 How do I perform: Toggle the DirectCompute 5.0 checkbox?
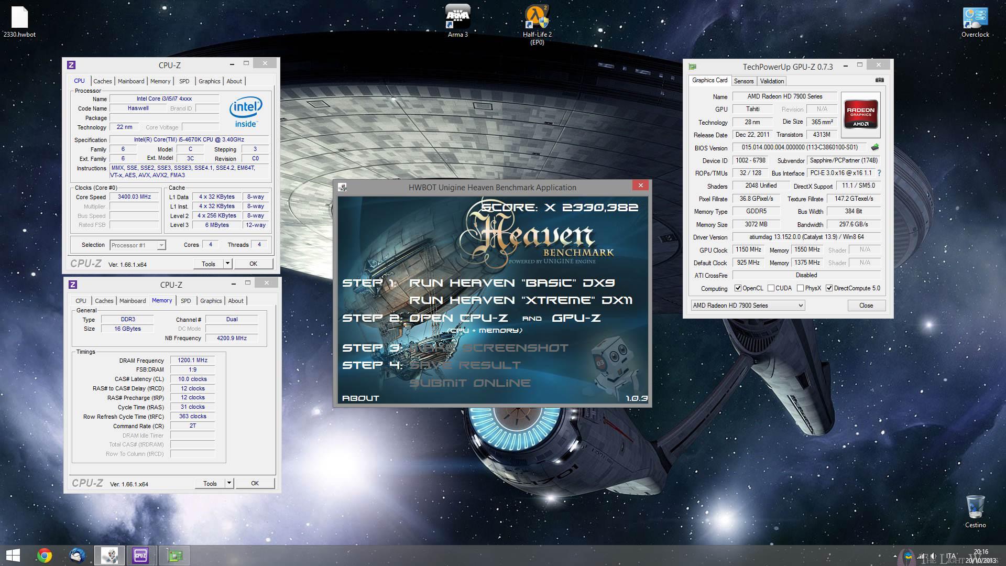[x=829, y=288]
